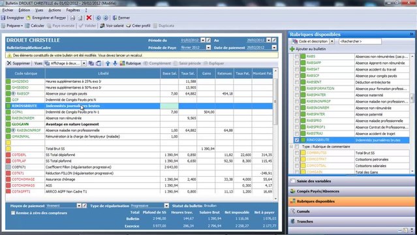Viewport: 417px width, 235px height.
Task: Collapse Rubriques disponibles panel with chevron
Action: 411,35
